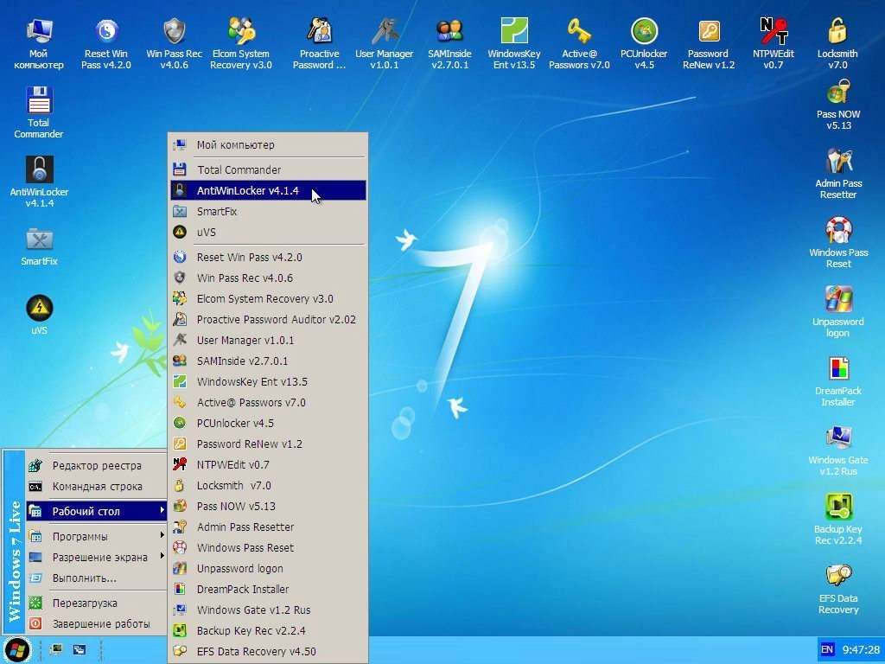Choose WindowsKey Ent v13.5 in submenu

point(268,381)
